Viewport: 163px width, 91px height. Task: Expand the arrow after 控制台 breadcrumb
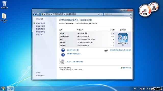click(x=51, y=14)
